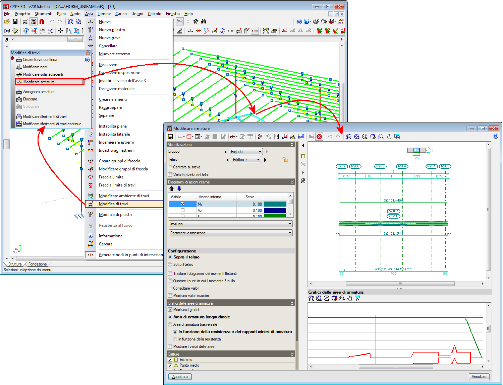Click zoom window magnifier in Modificare armature toolbar
This screenshot has height=385, width=503.
point(381,137)
